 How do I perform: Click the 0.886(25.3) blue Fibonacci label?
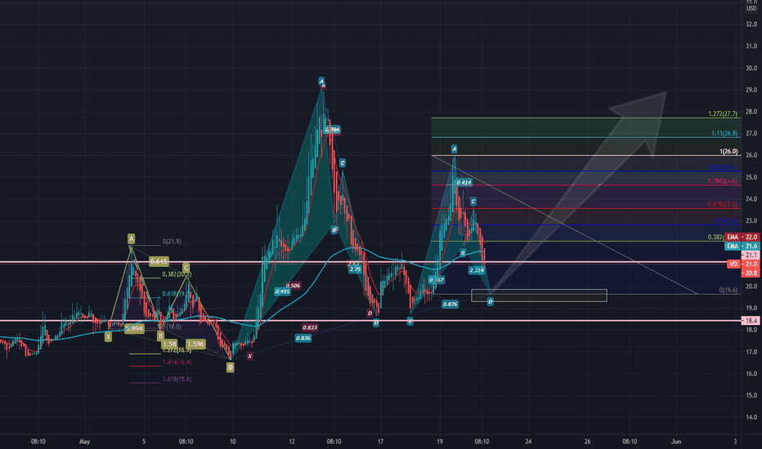[x=723, y=167]
